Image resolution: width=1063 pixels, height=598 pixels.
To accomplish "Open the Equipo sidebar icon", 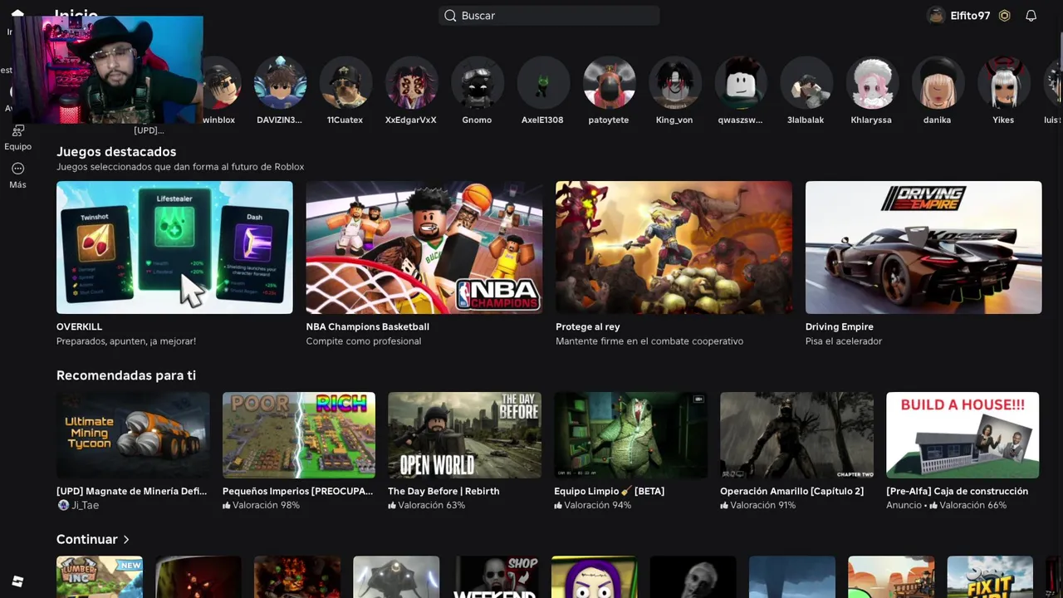I will (x=17, y=130).
